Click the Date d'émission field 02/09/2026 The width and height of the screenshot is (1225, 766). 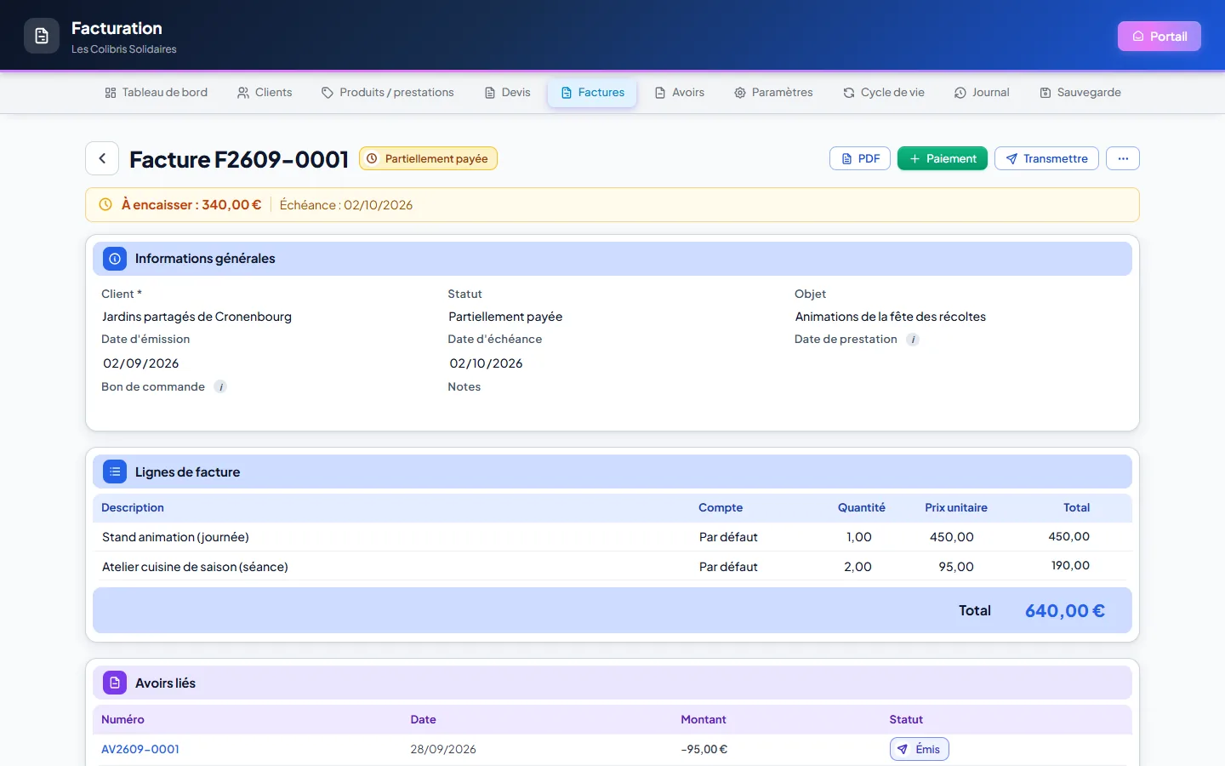[141, 363]
